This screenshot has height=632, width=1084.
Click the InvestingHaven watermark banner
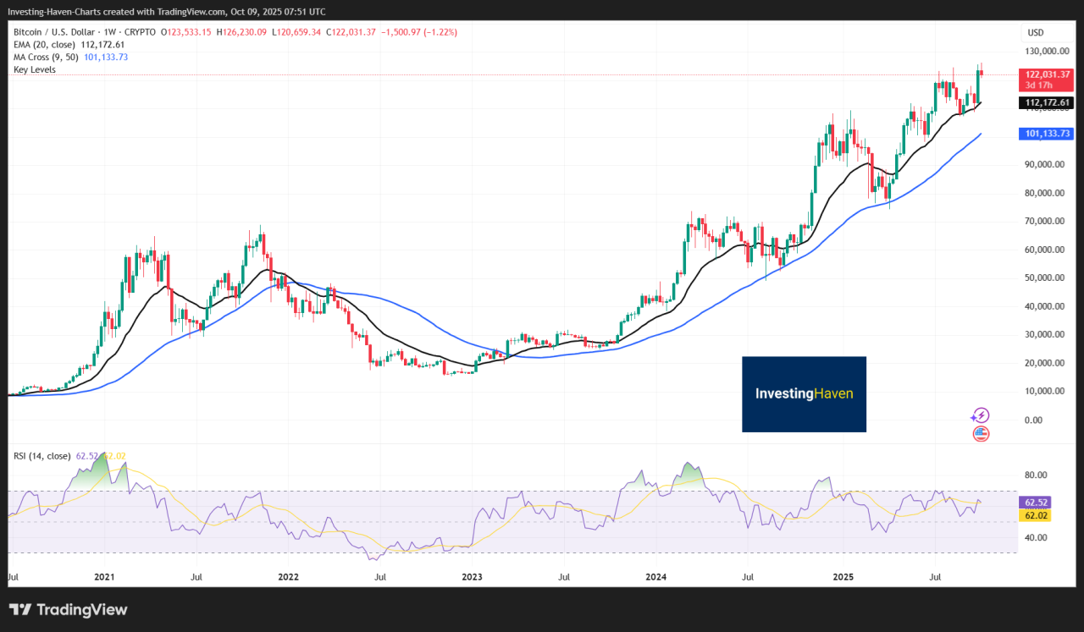coord(804,393)
